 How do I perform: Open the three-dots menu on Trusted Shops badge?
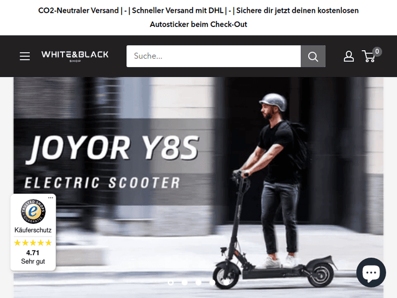pyautogui.click(x=51, y=198)
